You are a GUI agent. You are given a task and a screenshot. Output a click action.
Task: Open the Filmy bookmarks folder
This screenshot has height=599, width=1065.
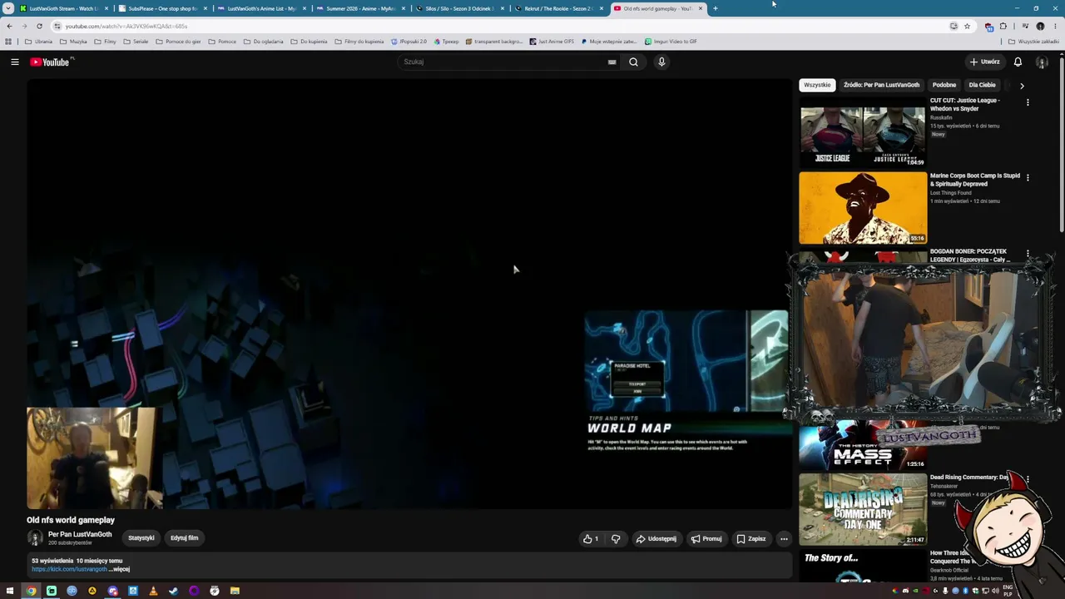(105, 42)
